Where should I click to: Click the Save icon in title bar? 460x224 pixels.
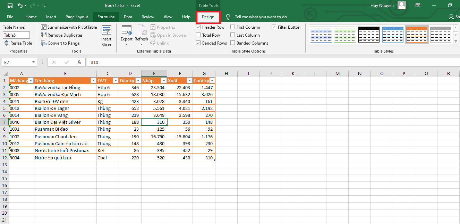[10, 6]
